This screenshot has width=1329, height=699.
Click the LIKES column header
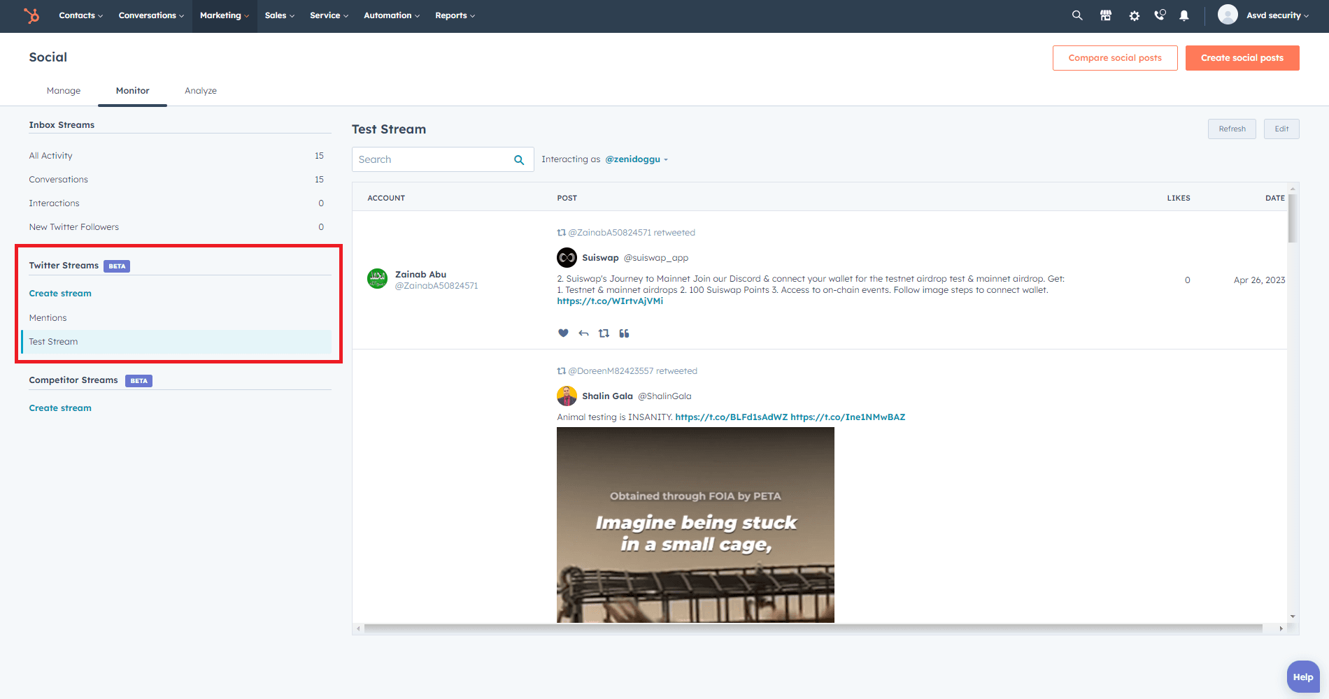coord(1179,198)
